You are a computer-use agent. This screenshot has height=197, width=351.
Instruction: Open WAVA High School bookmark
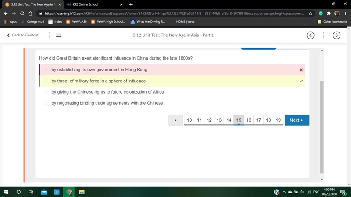tap(108, 21)
